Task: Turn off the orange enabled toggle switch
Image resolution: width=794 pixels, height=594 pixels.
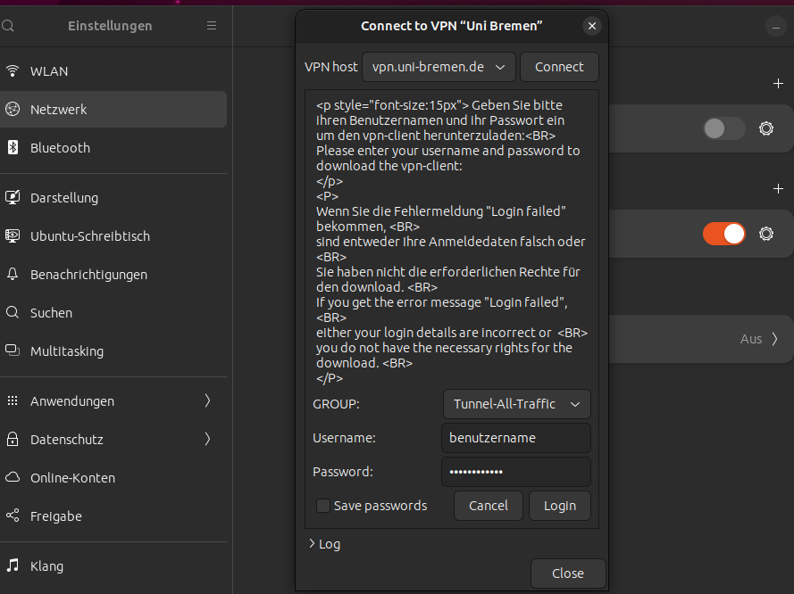Action: click(723, 234)
